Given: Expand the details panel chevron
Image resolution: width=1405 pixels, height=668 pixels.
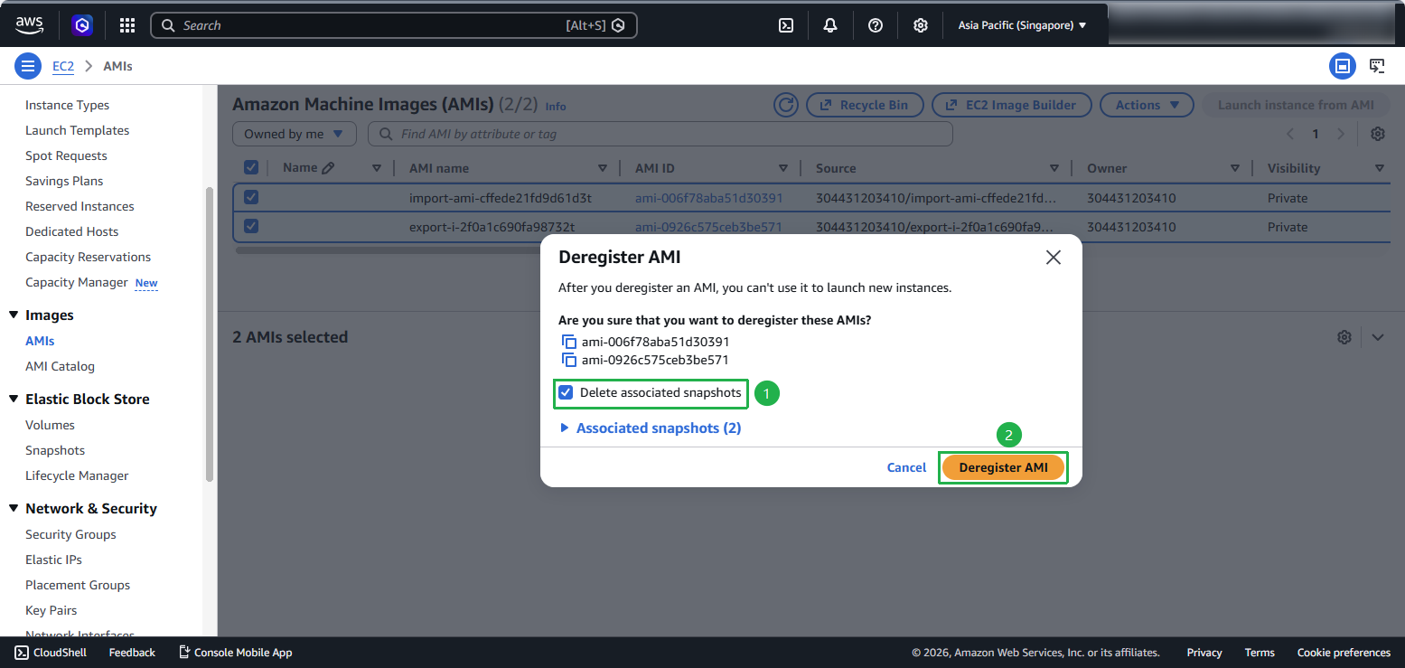Looking at the screenshot, I should (1377, 337).
